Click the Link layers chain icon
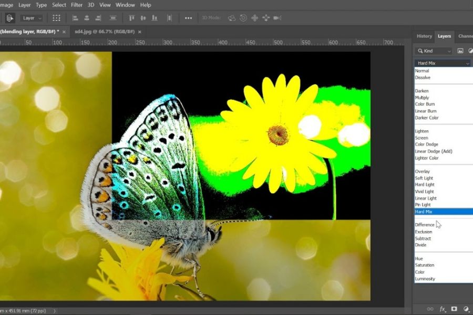Viewport: 473px width, 315px height. tap(430, 309)
